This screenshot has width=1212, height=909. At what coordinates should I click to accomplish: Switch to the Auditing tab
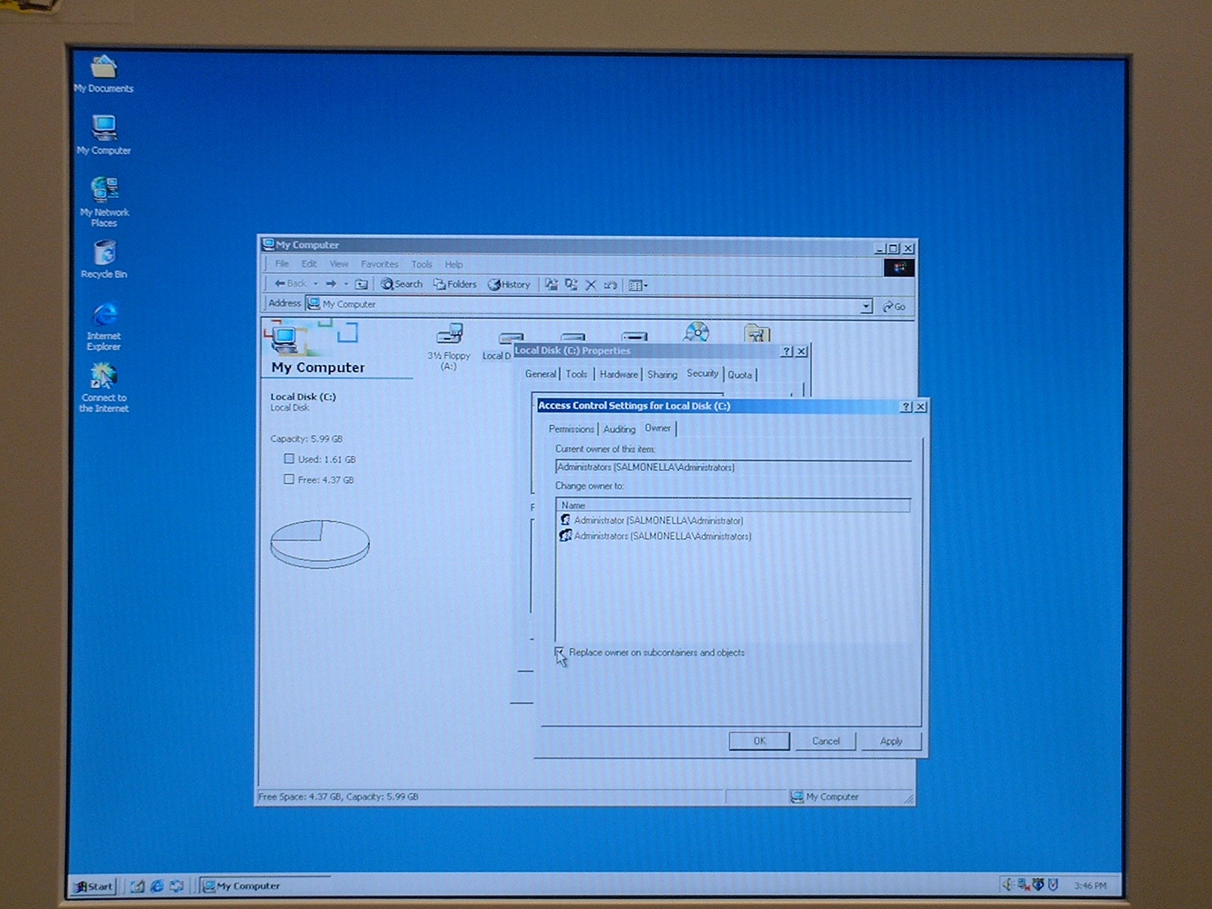pyautogui.click(x=619, y=429)
